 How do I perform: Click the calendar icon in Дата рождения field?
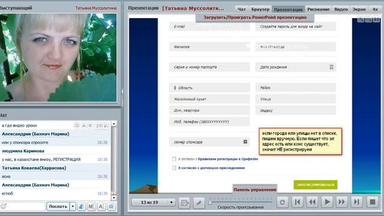click(x=331, y=67)
